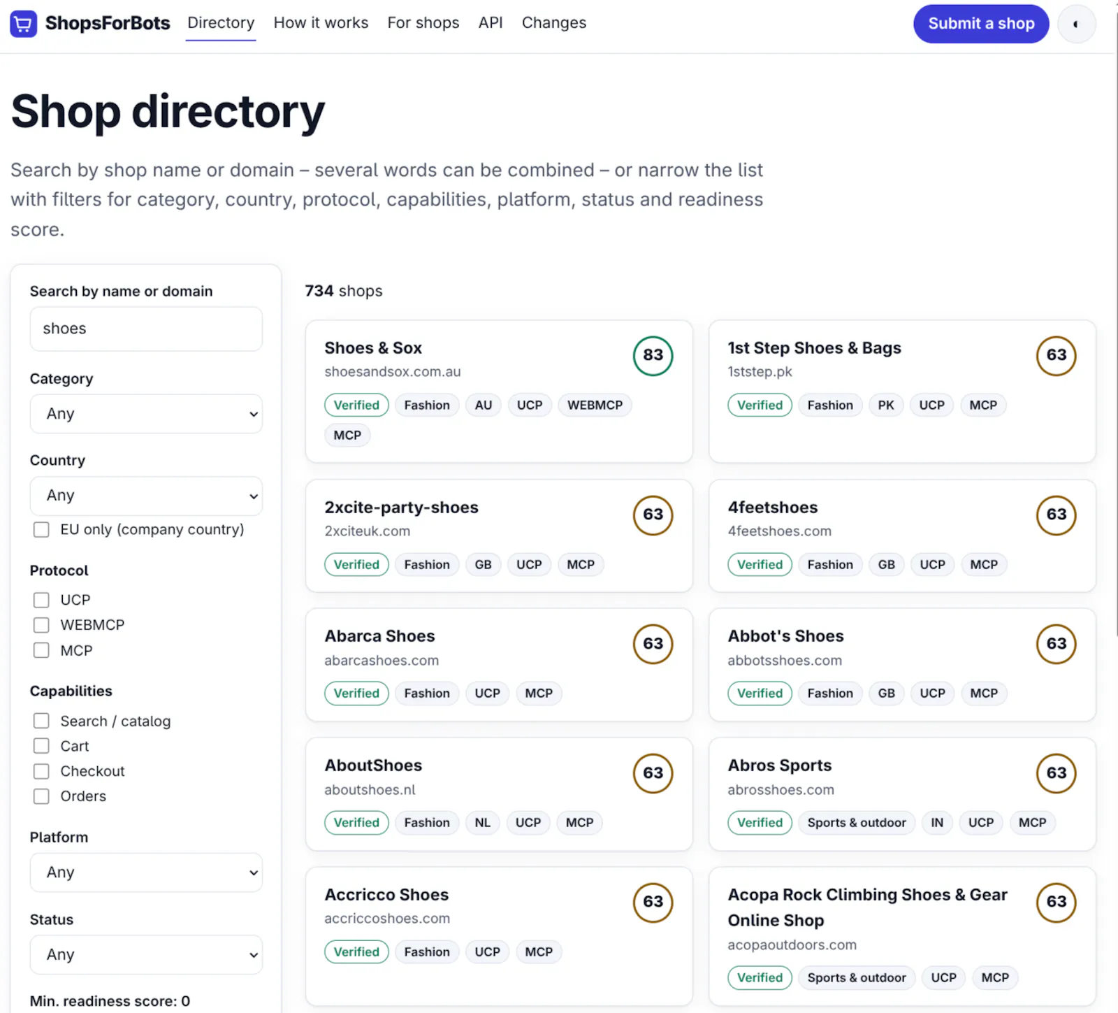Click the Verified badge on Abbot's Shoes

[760, 694]
